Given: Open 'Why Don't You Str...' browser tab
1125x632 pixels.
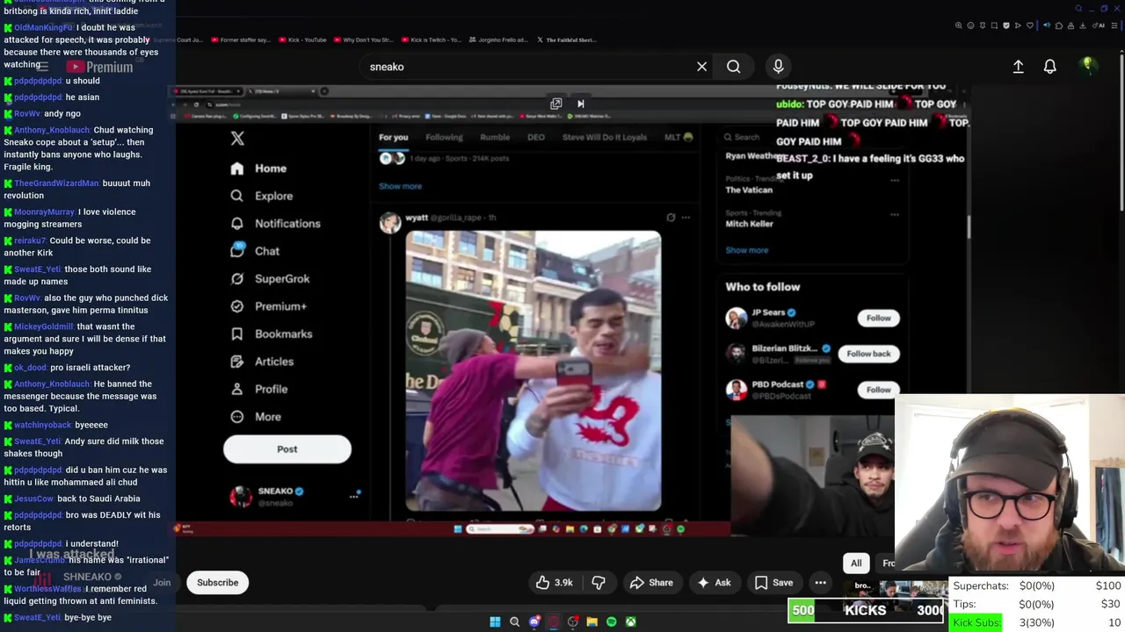Looking at the screenshot, I should click(362, 39).
